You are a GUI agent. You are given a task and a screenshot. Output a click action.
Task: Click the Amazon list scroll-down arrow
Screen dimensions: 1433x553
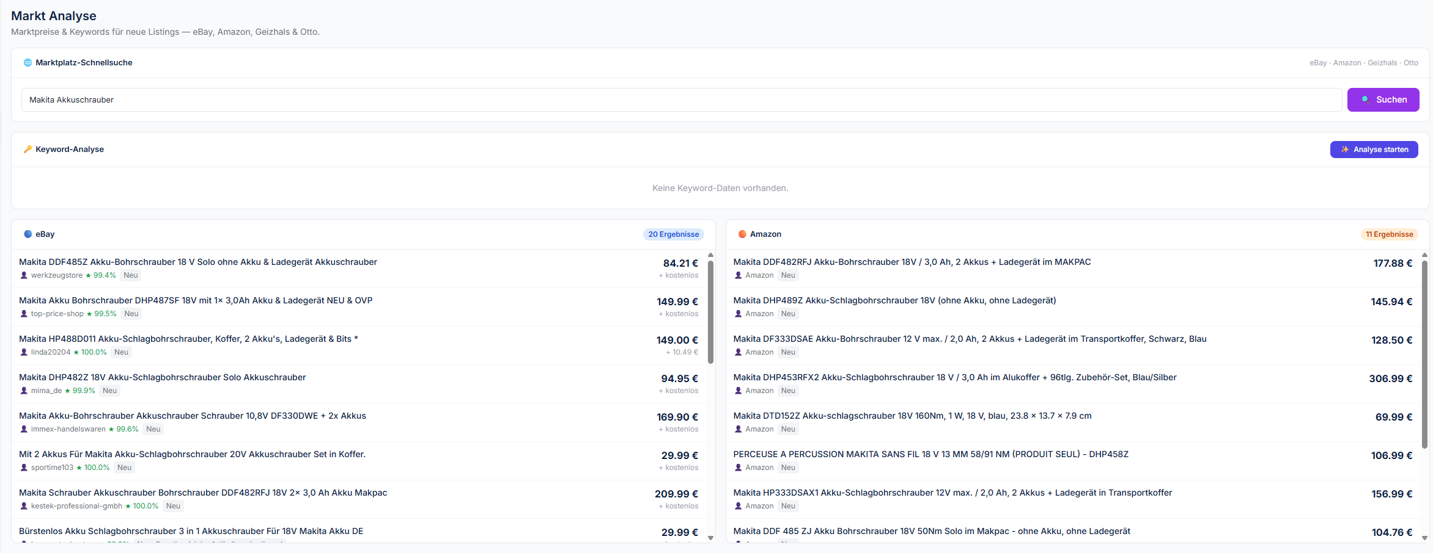tap(1424, 538)
